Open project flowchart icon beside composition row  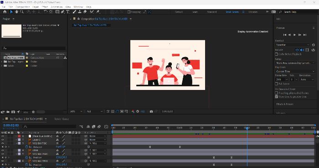point(65,58)
